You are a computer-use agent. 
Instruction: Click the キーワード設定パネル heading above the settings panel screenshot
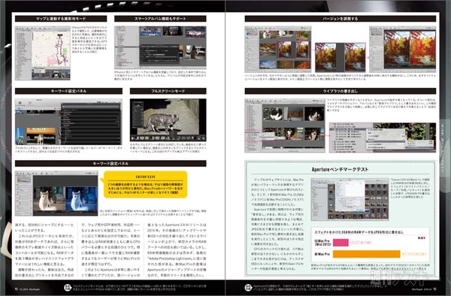68,91
